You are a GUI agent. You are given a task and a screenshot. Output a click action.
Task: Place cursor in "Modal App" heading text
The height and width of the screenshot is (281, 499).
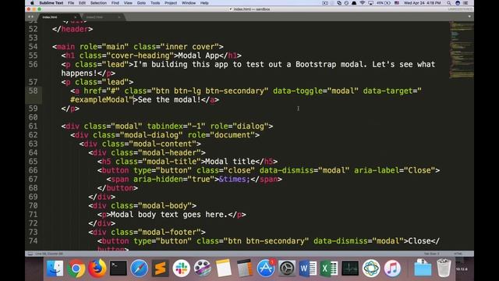click(199, 55)
